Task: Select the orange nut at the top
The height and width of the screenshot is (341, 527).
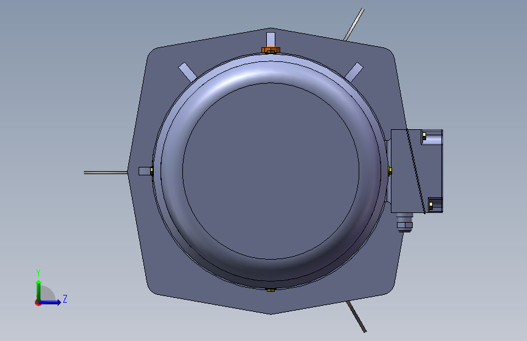Action: pyautogui.click(x=270, y=50)
